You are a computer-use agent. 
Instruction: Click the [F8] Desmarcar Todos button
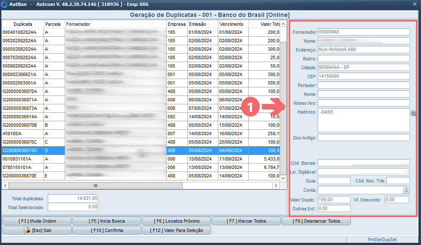316,221
